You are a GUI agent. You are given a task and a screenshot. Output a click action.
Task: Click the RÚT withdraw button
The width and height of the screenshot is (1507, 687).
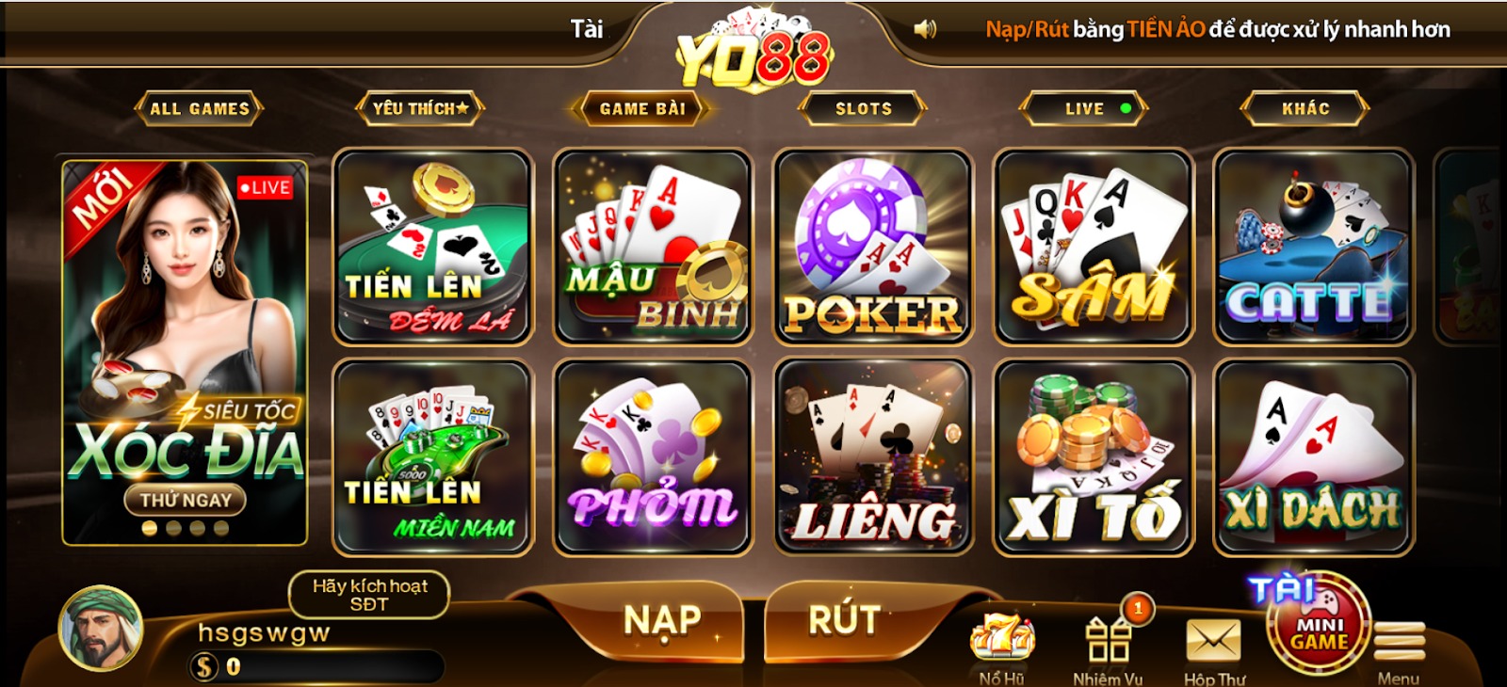coord(845,620)
